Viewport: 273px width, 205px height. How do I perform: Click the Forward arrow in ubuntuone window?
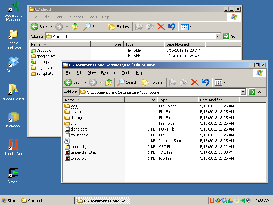click(93, 82)
